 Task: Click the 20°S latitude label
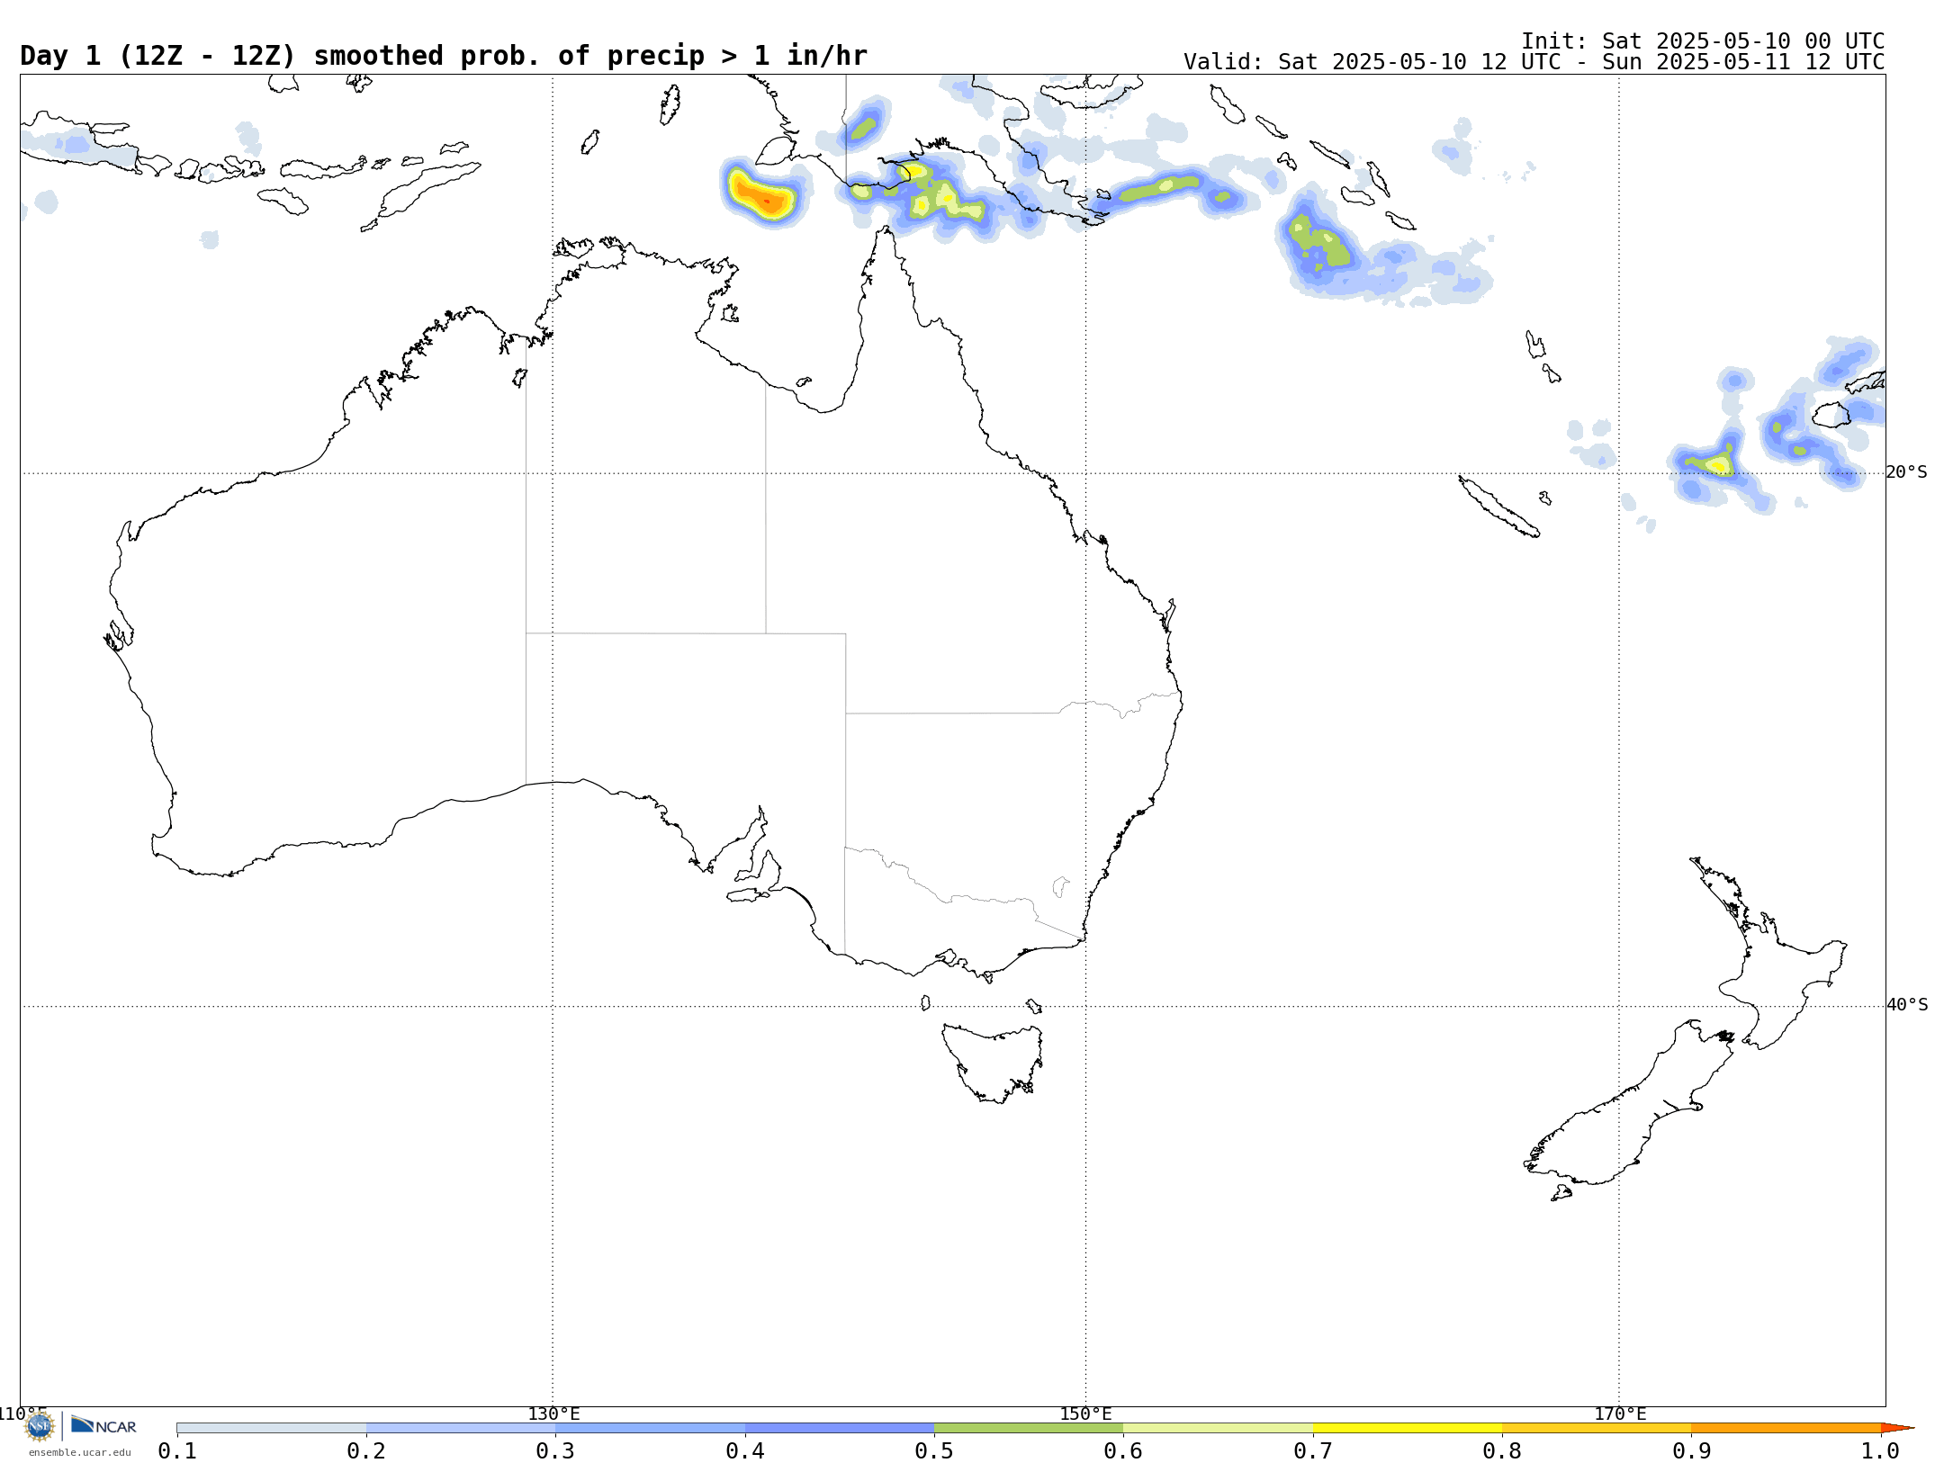1906,472
